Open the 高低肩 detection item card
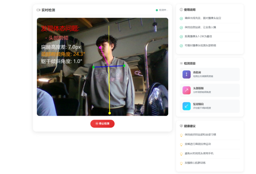 210,74
